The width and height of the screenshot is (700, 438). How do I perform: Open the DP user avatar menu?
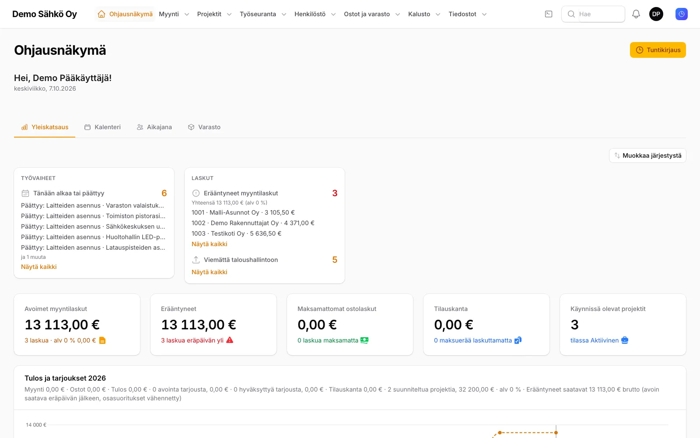coord(656,14)
